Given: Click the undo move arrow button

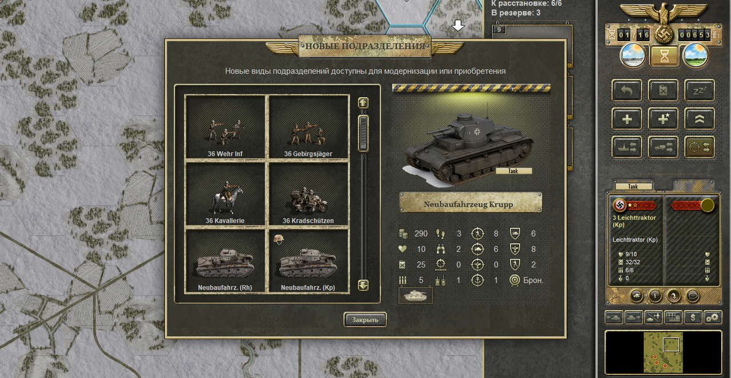Looking at the screenshot, I should click(x=626, y=90).
